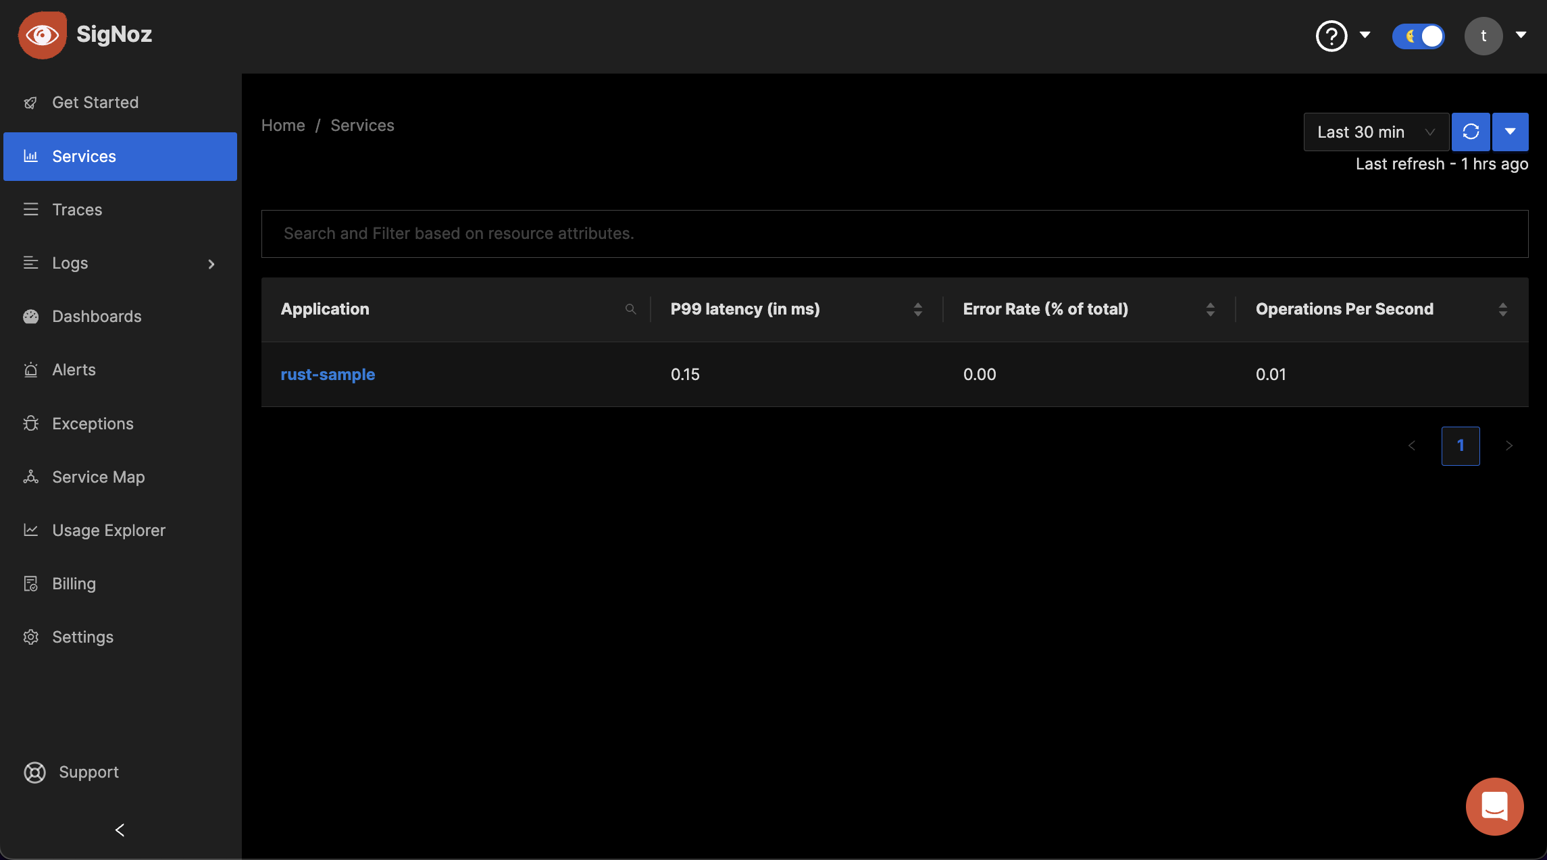Open the chat support widget

(1494, 807)
